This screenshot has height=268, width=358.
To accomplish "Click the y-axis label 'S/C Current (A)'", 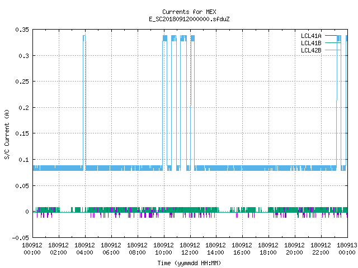I will [x=7, y=135].
